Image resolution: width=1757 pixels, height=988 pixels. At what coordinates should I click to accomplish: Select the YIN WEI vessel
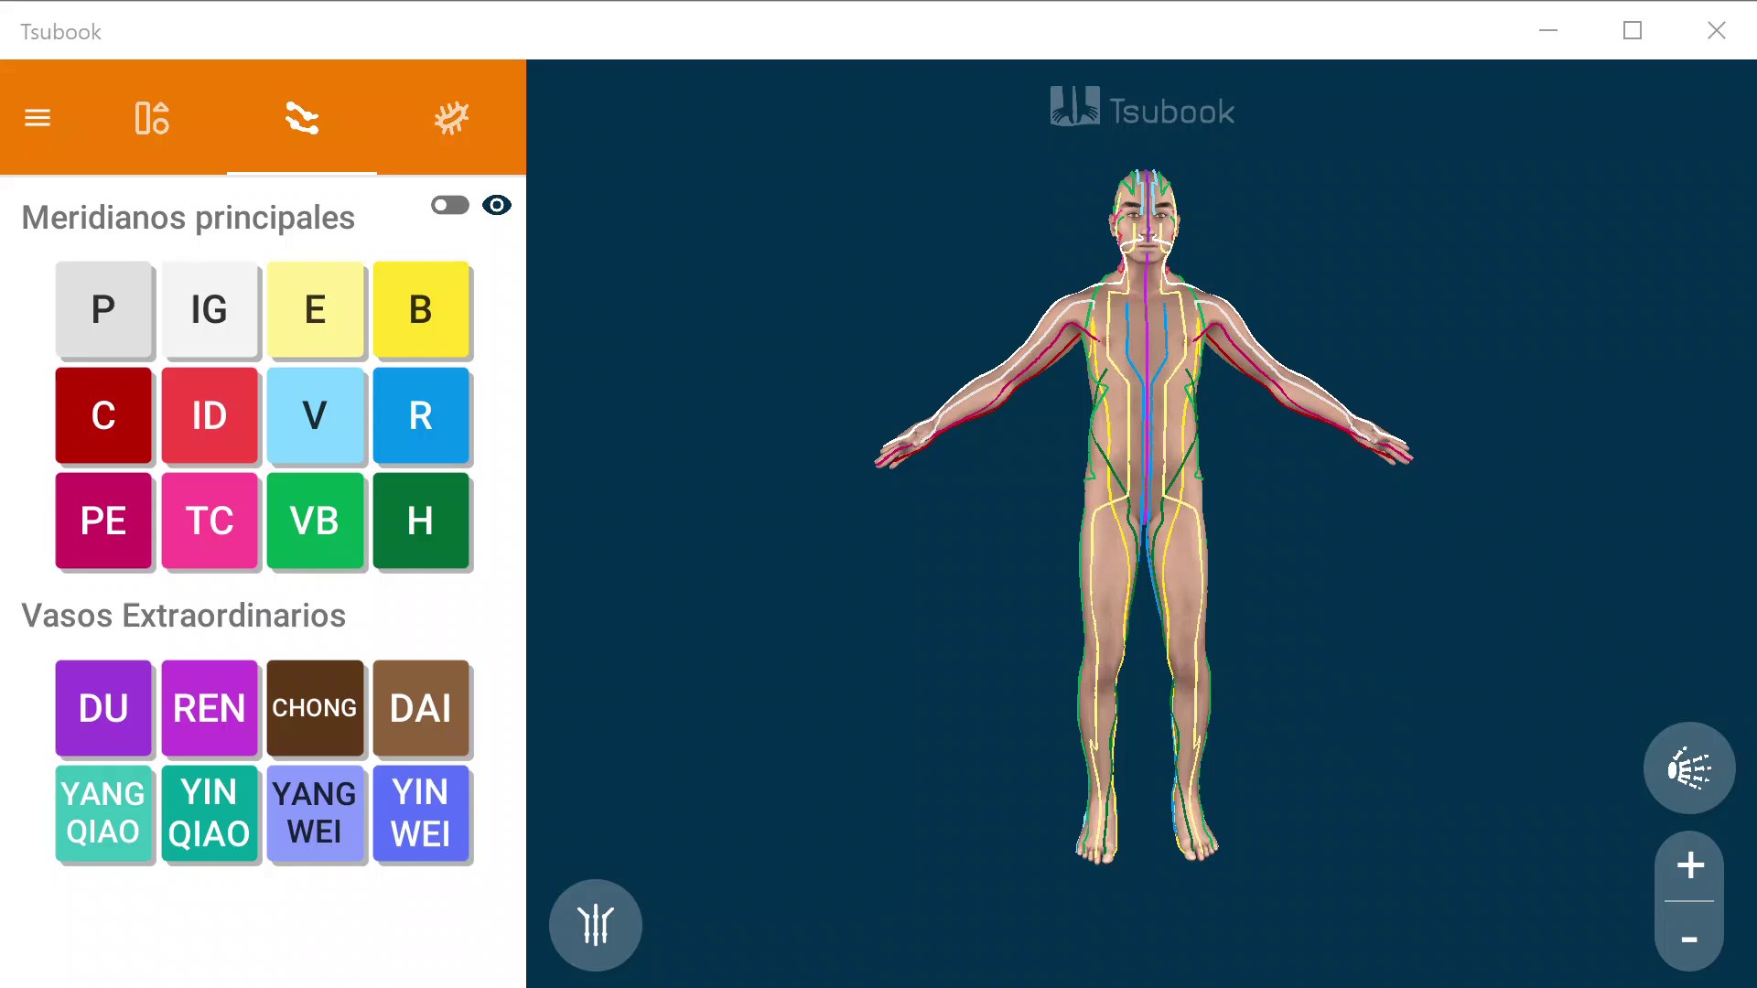tap(421, 813)
